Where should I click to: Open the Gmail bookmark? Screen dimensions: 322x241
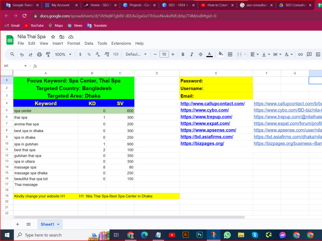coord(12,25)
